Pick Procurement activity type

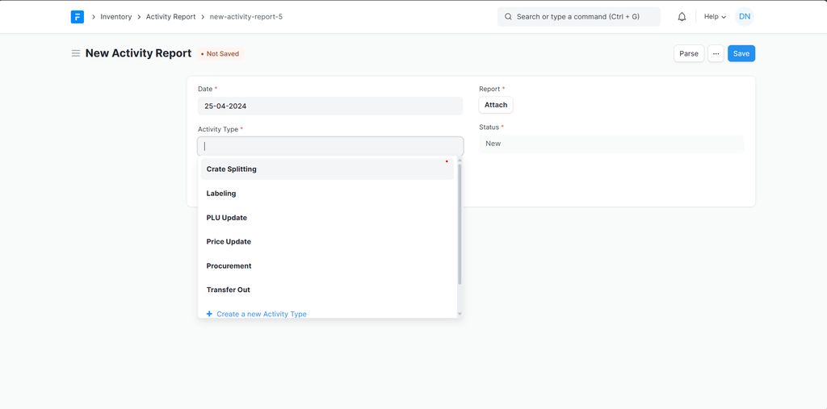(327, 265)
